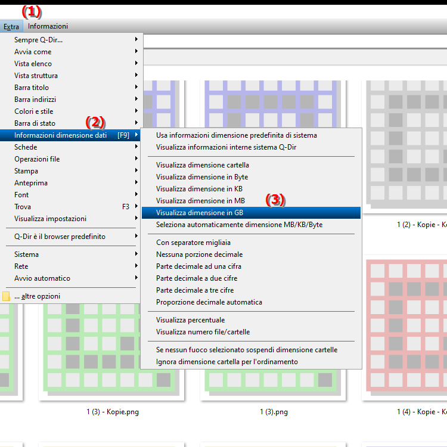Toggle Visualizza percentuale
The height and width of the screenshot is (447, 447).
[251, 320]
